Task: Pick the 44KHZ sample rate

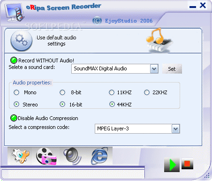Action: click(x=112, y=104)
